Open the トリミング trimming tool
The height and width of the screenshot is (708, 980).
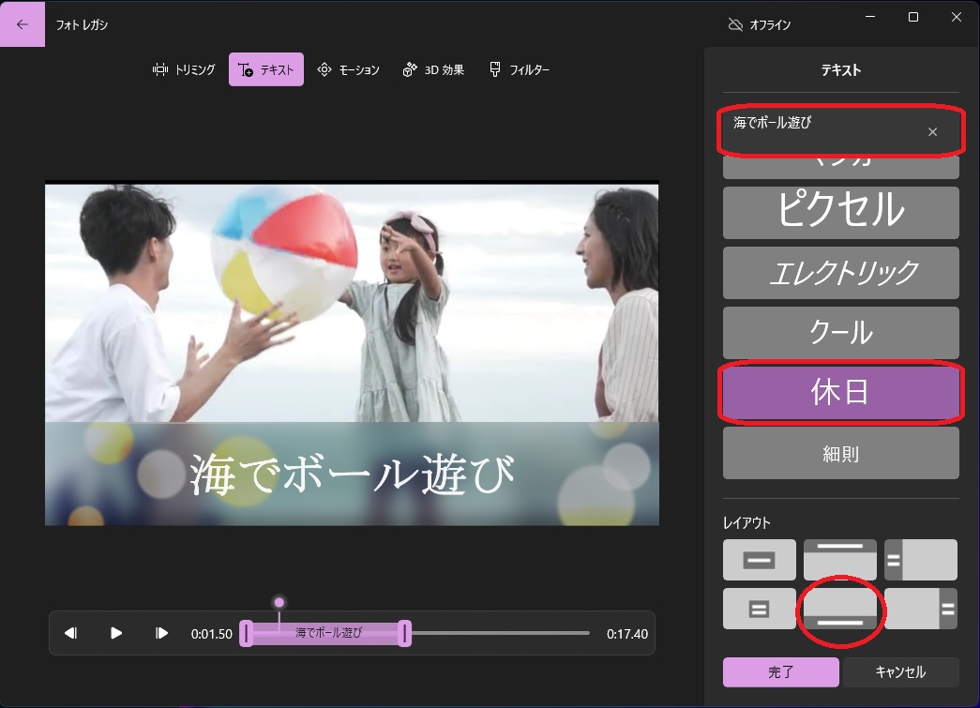(x=184, y=69)
